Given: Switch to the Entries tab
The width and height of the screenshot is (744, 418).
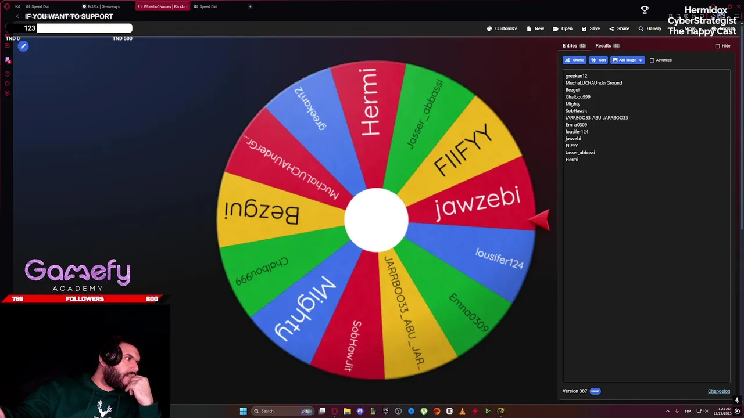Looking at the screenshot, I should pos(574,46).
